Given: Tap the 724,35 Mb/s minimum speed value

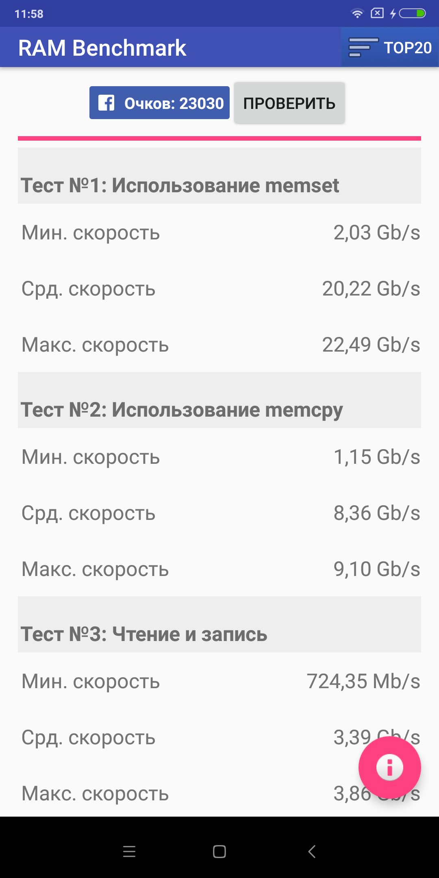Looking at the screenshot, I should 363,681.
